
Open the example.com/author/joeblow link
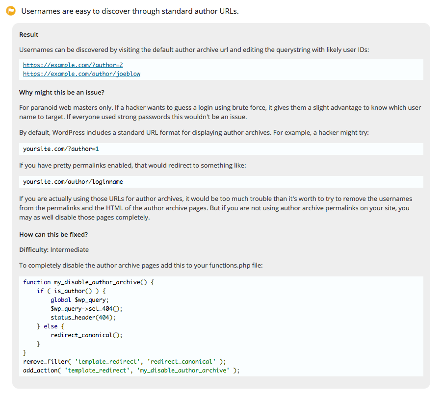coord(81,74)
